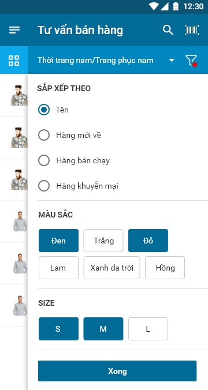Open Thời trang nam/Trang phục nam selector
Image resolution: width=208 pixels, height=390 pixels.
[x=95, y=61]
